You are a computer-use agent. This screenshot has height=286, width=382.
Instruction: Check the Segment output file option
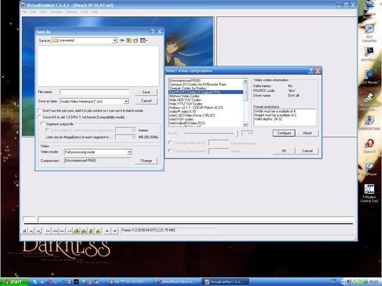click(42, 124)
